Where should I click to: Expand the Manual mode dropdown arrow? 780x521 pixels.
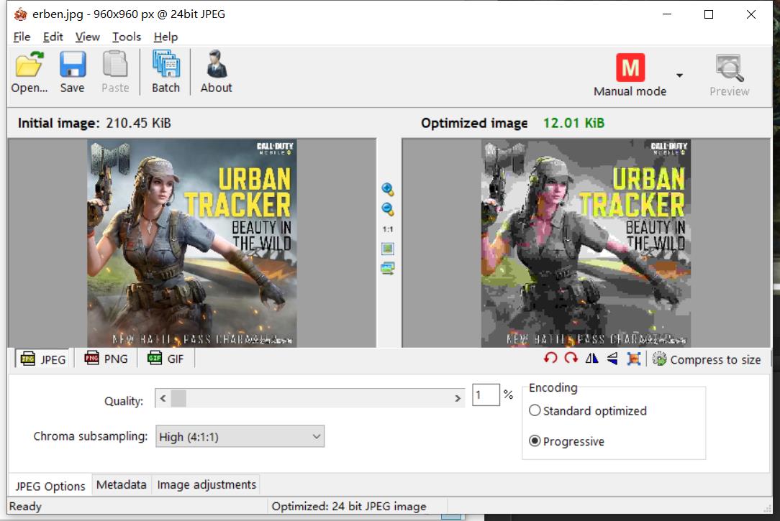click(x=679, y=75)
